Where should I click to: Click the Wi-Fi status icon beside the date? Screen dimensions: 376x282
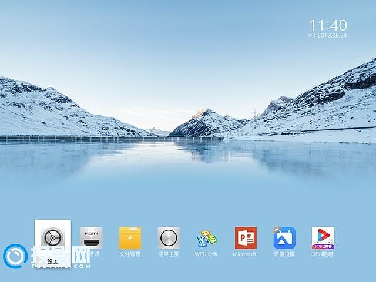point(310,36)
